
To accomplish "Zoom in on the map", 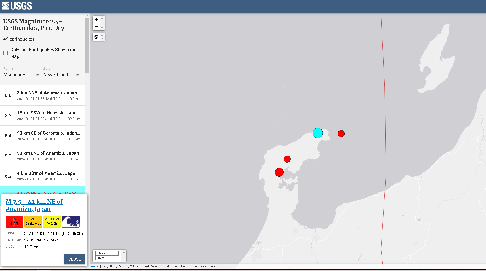I will (x=96, y=19).
